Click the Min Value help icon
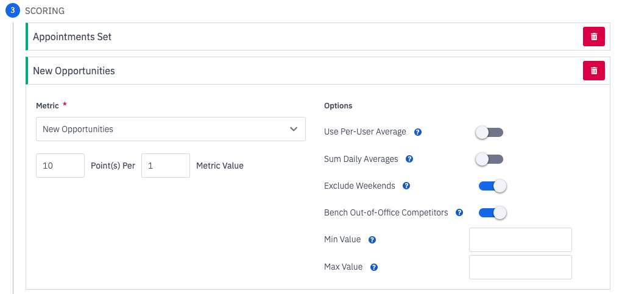 (372, 240)
